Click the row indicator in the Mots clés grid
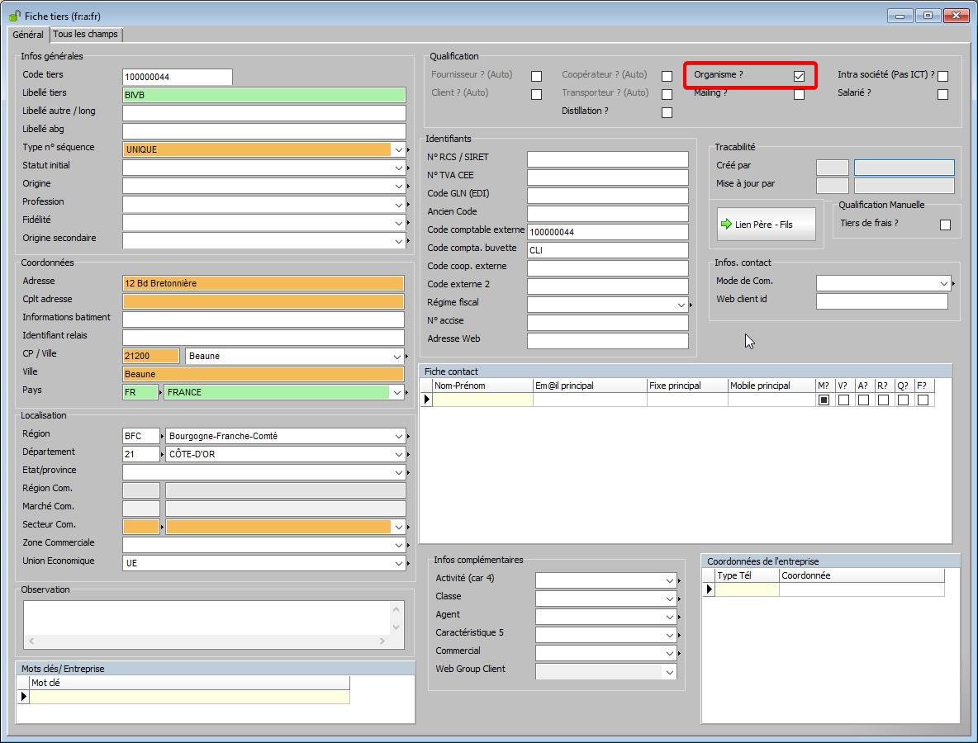 (x=23, y=697)
